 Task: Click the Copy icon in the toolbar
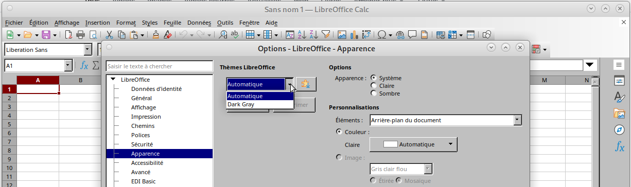pyautogui.click(x=121, y=35)
